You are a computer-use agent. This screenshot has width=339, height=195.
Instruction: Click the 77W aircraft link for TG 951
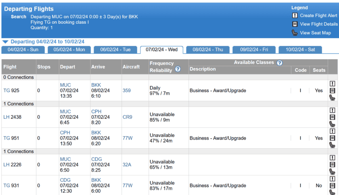(x=128, y=138)
